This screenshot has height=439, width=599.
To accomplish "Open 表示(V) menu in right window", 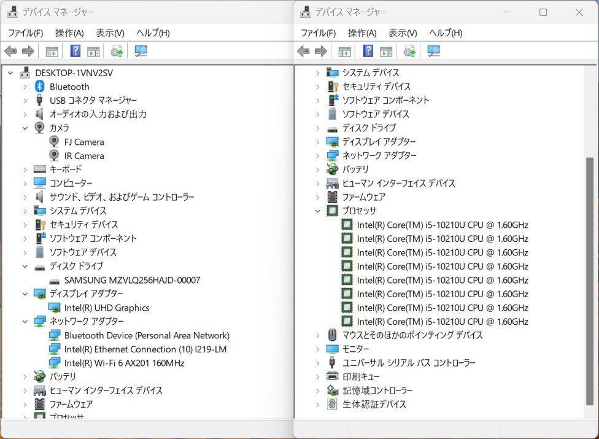I will pos(403,33).
